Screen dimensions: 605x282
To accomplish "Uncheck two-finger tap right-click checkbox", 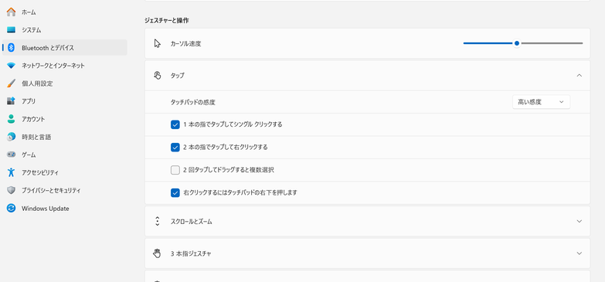I will click(175, 147).
